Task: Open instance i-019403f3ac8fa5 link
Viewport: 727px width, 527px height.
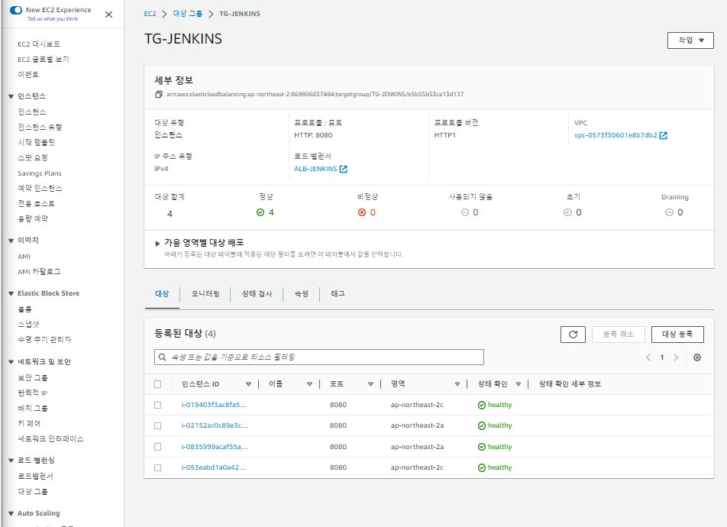Action: tap(214, 405)
